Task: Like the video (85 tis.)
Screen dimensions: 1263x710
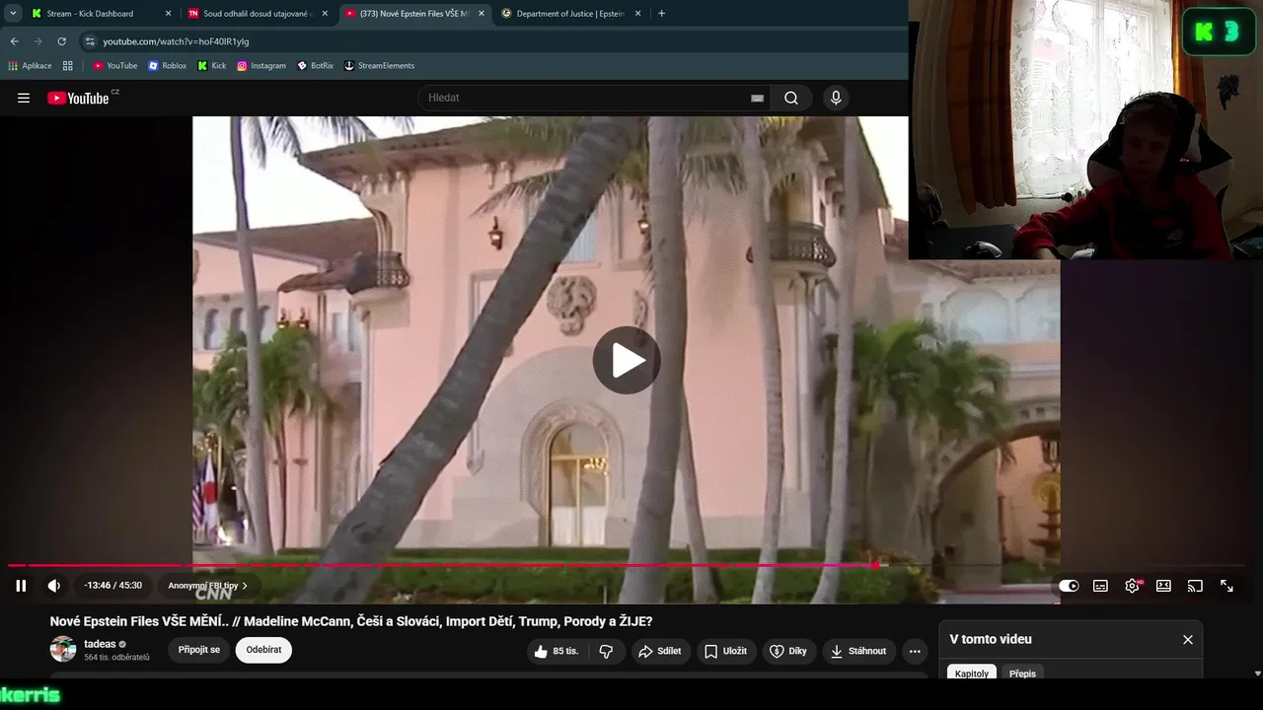Action: pos(557,651)
